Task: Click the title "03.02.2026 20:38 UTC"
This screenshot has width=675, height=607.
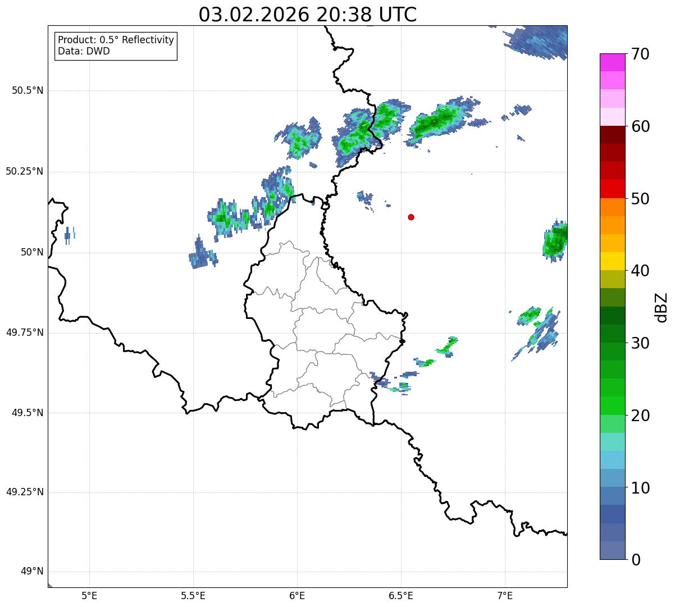Action: [x=308, y=15]
